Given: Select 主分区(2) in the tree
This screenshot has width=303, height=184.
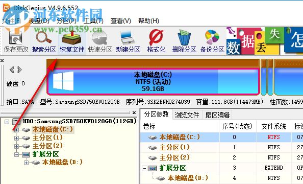Looking at the screenshot, I should 47,146.
